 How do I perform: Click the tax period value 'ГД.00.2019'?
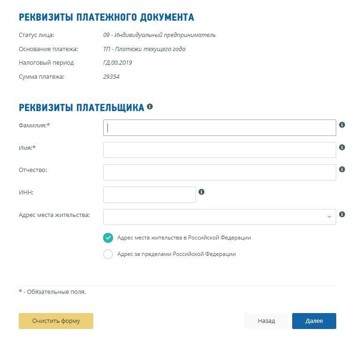click(118, 63)
